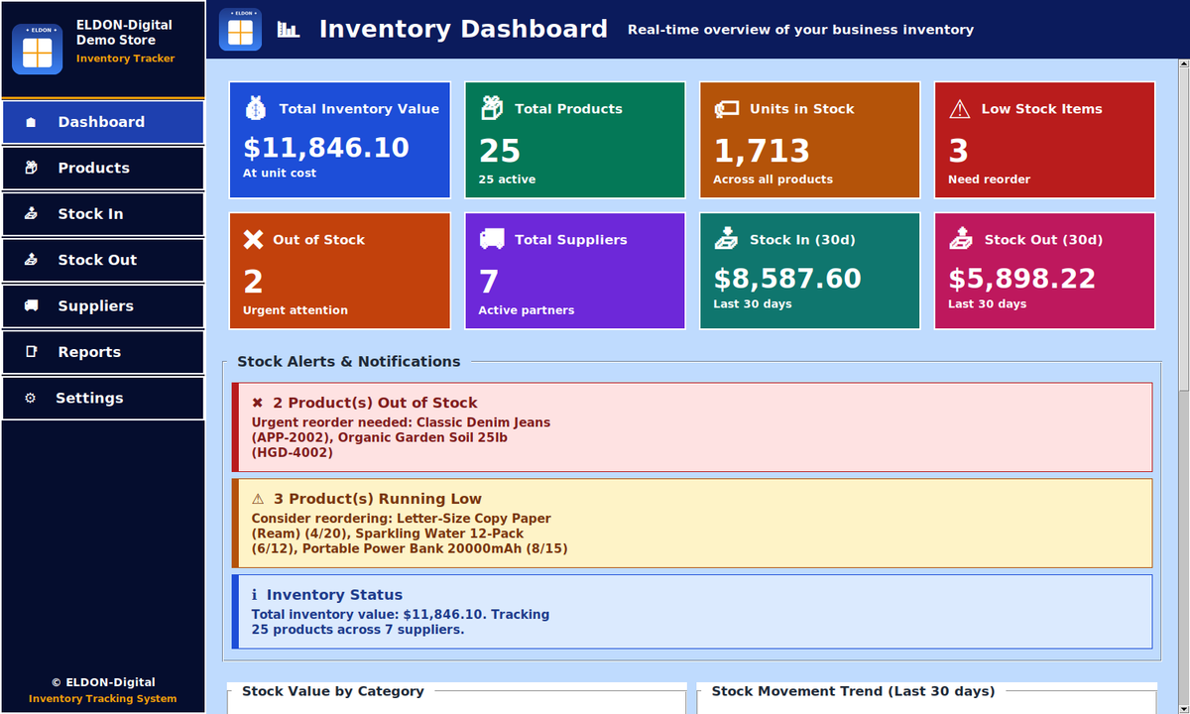Click the $8,587.60 Stock In value
Viewport: 1190px width, 714px height.
(x=787, y=279)
